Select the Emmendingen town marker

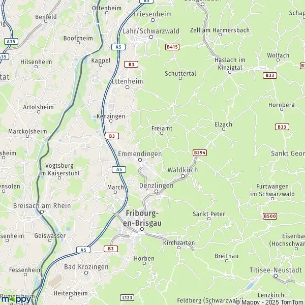click(x=140, y=160)
